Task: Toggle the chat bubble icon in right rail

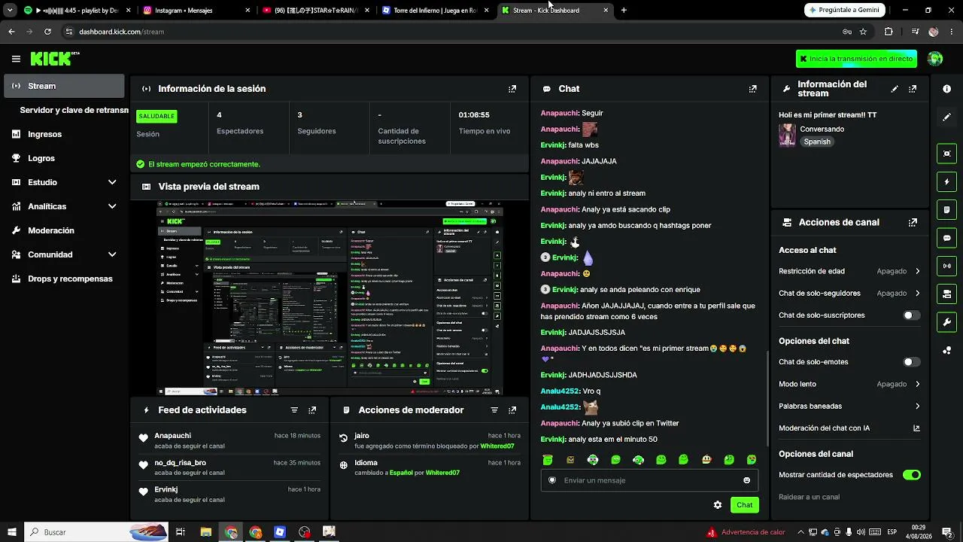Action: 946,238
